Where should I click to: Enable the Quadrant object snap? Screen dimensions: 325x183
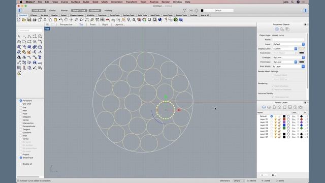point(21,133)
